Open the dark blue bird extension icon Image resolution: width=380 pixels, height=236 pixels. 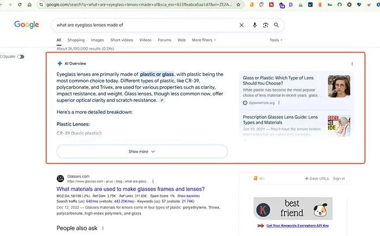pos(310,4)
